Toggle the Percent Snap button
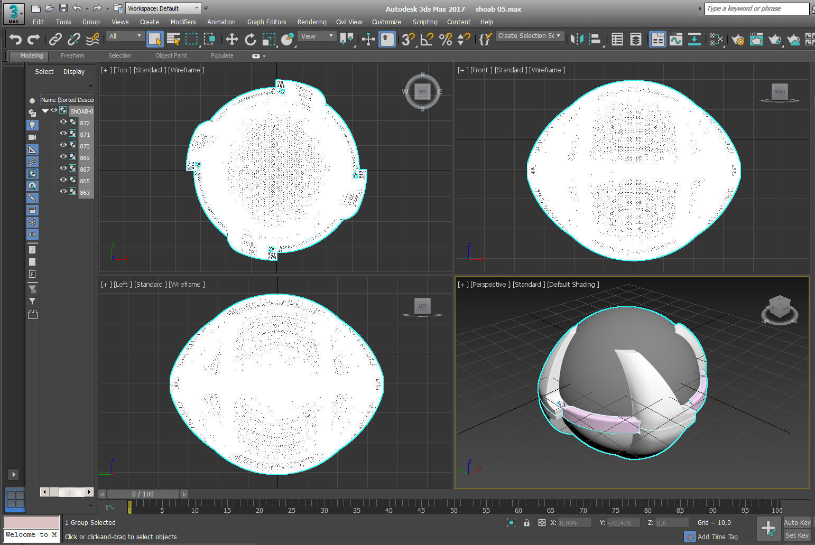 pos(446,39)
